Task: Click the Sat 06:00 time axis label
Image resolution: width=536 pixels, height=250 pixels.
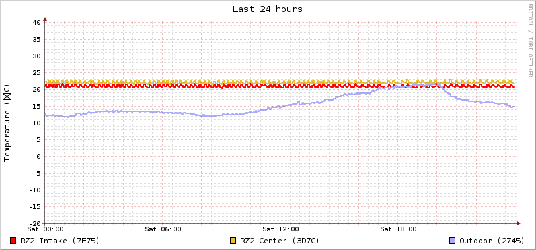Action: point(163,229)
